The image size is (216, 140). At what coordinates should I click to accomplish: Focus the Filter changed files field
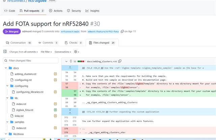click(31, 60)
